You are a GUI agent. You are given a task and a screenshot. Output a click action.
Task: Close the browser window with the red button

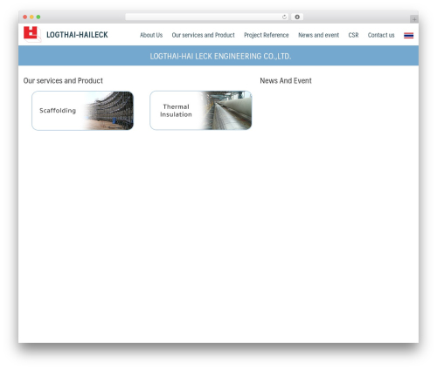25,17
